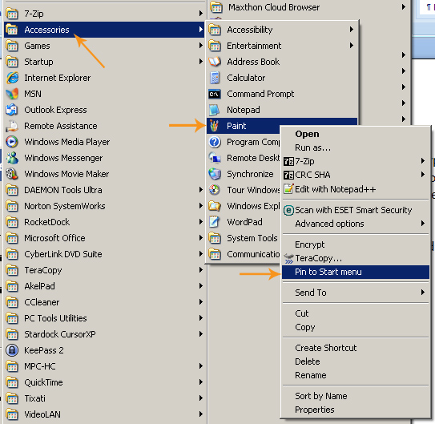435x424 pixels.
Task: Click the Paint brushes icon
Action: (x=214, y=126)
